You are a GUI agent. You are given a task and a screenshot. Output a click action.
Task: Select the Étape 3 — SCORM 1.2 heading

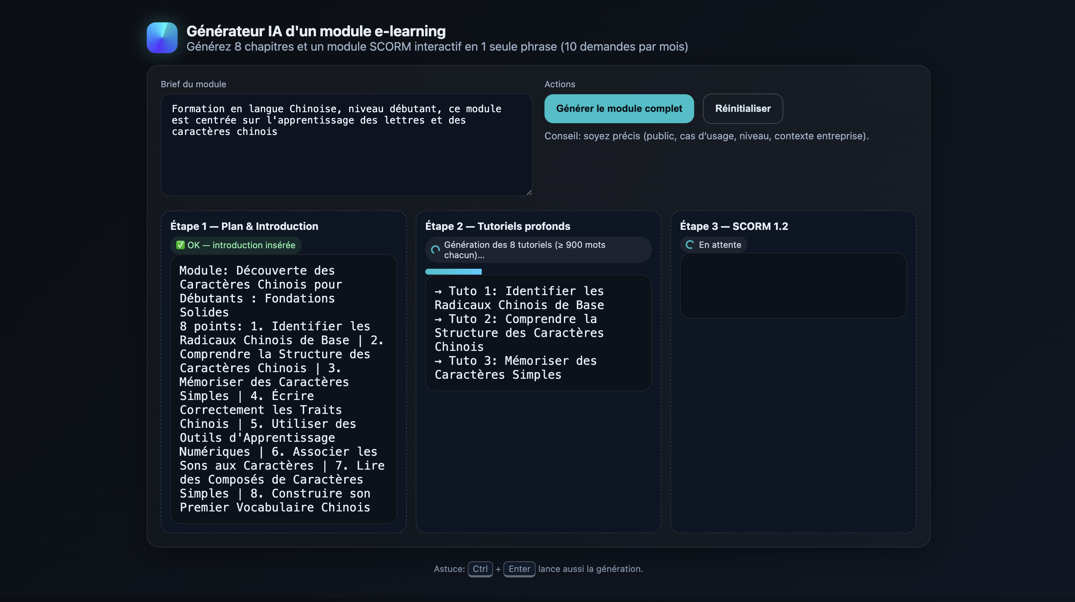(x=734, y=226)
